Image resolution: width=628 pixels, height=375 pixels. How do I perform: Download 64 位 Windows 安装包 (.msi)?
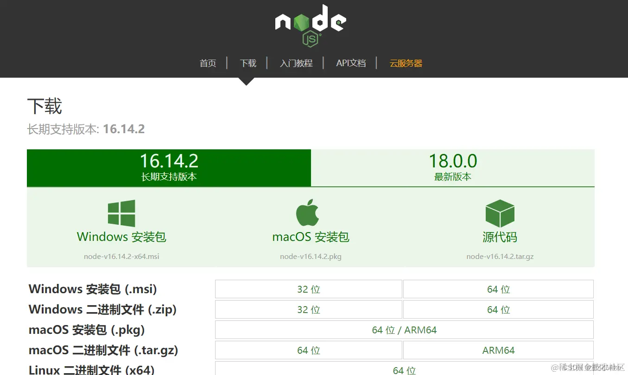498,289
